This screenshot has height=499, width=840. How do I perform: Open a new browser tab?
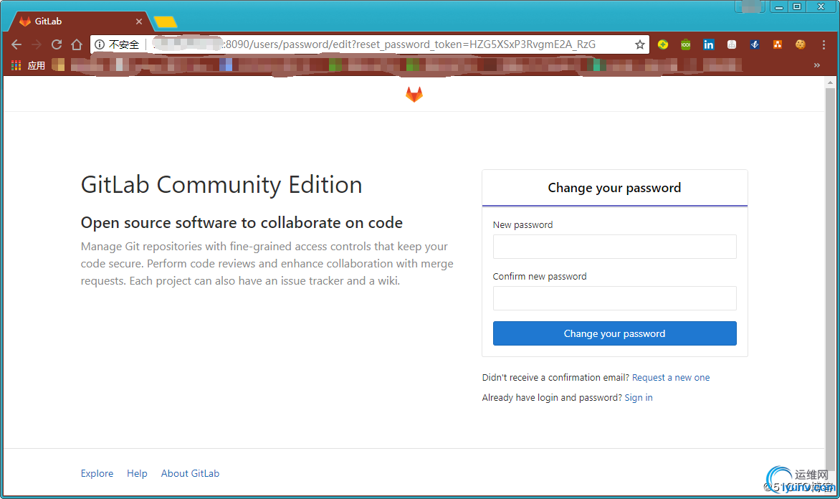point(166,22)
